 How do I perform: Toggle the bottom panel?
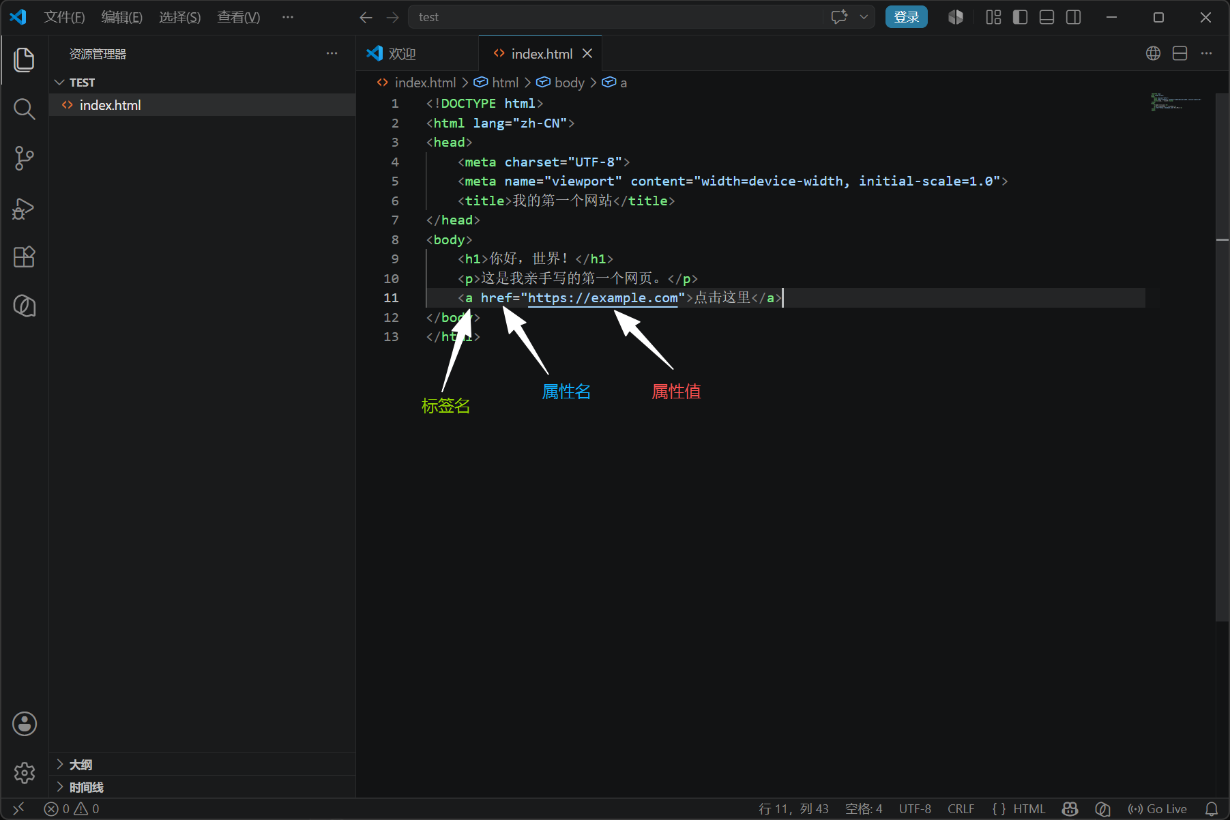[x=1046, y=17]
